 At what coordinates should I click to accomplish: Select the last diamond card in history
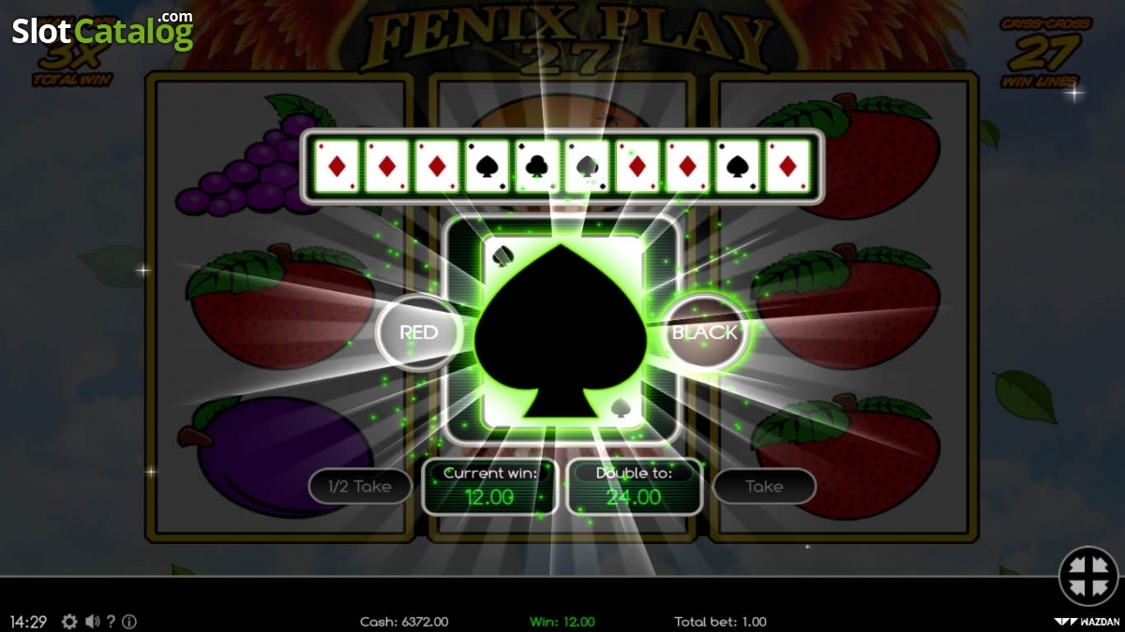tap(787, 167)
